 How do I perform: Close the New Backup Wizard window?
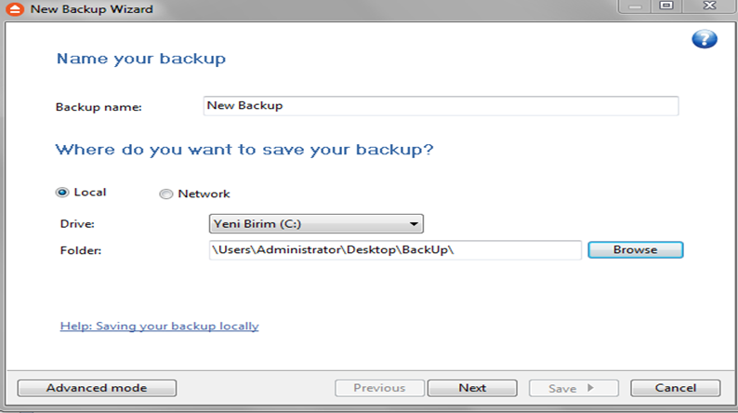coord(709,7)
